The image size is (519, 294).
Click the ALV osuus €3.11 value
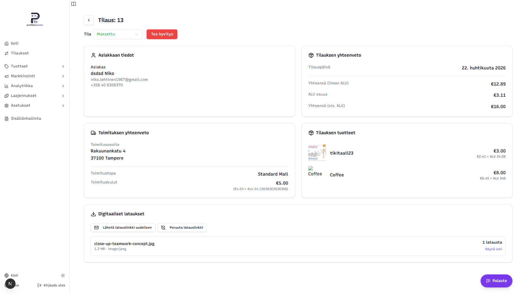[x=499, y=95]
